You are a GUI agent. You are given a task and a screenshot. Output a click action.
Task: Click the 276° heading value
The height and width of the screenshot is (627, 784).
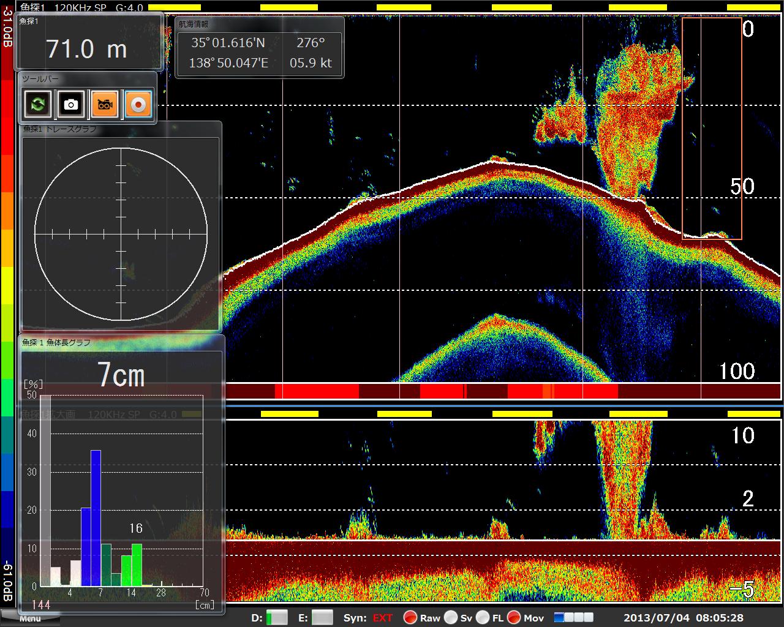[311, 42]
